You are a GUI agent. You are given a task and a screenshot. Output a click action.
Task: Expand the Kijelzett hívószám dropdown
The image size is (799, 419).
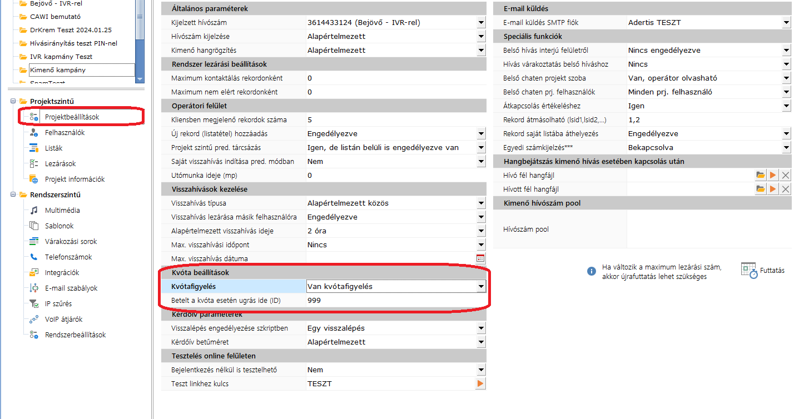(481, 23)
